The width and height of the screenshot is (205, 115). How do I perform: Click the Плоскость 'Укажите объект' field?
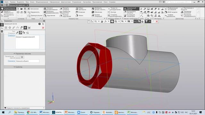pyautogui.click(x=27, y=61)
